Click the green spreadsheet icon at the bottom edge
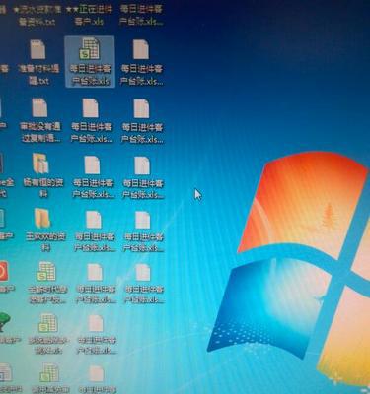 [x=49, y=373]
